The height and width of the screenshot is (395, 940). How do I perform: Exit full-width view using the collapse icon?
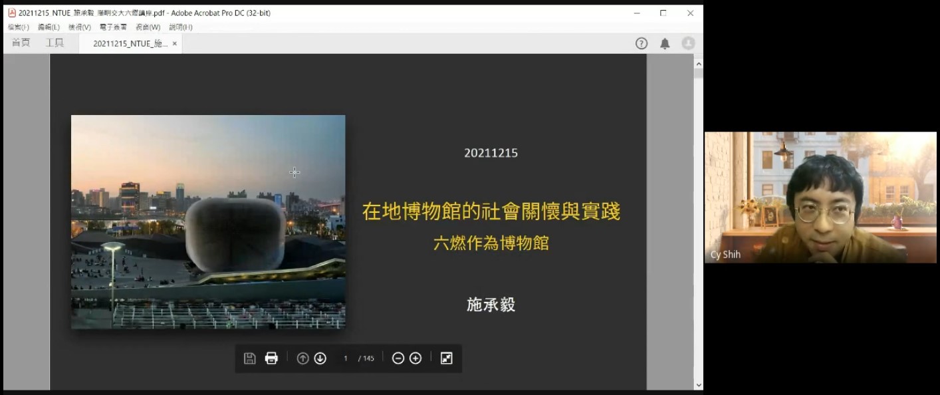[446, 358]
